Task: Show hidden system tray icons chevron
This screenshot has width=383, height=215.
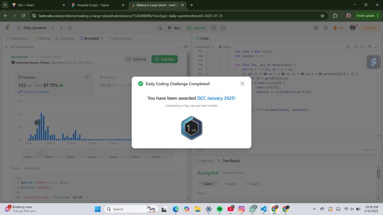Action: (x=314, y=209)
